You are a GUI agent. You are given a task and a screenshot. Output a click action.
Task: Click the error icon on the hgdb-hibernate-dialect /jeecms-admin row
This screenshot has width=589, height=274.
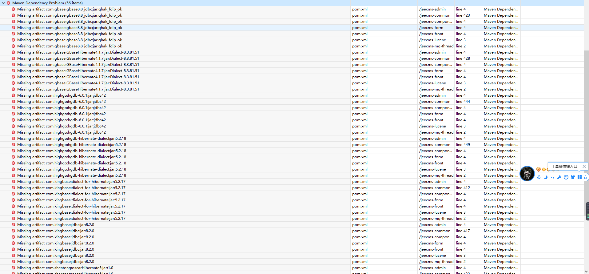coord(13,139)
